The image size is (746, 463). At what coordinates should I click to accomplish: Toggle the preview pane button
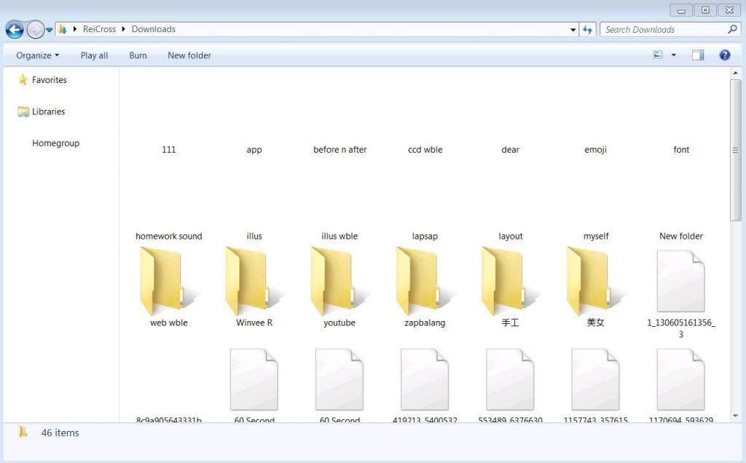(698, 55)
